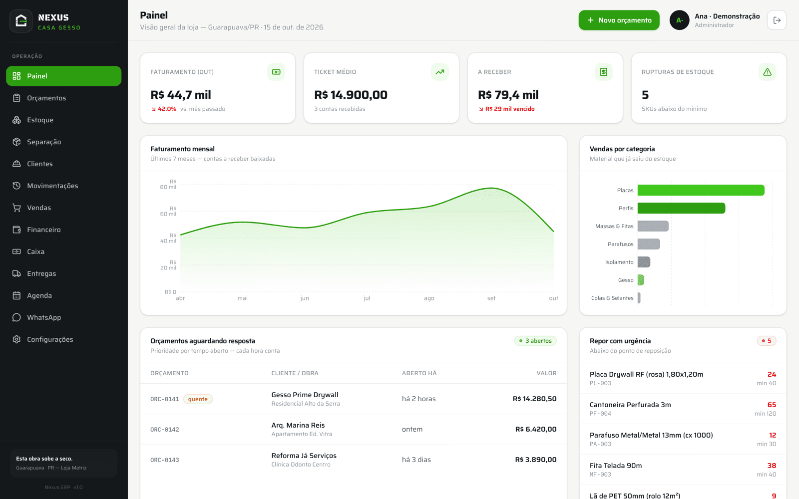799x499 pixels.
Task: Click the VALOR column header
Action: [546, 373]
